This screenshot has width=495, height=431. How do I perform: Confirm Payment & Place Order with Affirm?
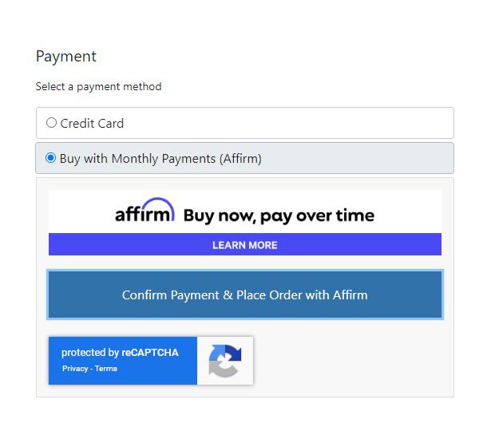[x=245, y=295]
